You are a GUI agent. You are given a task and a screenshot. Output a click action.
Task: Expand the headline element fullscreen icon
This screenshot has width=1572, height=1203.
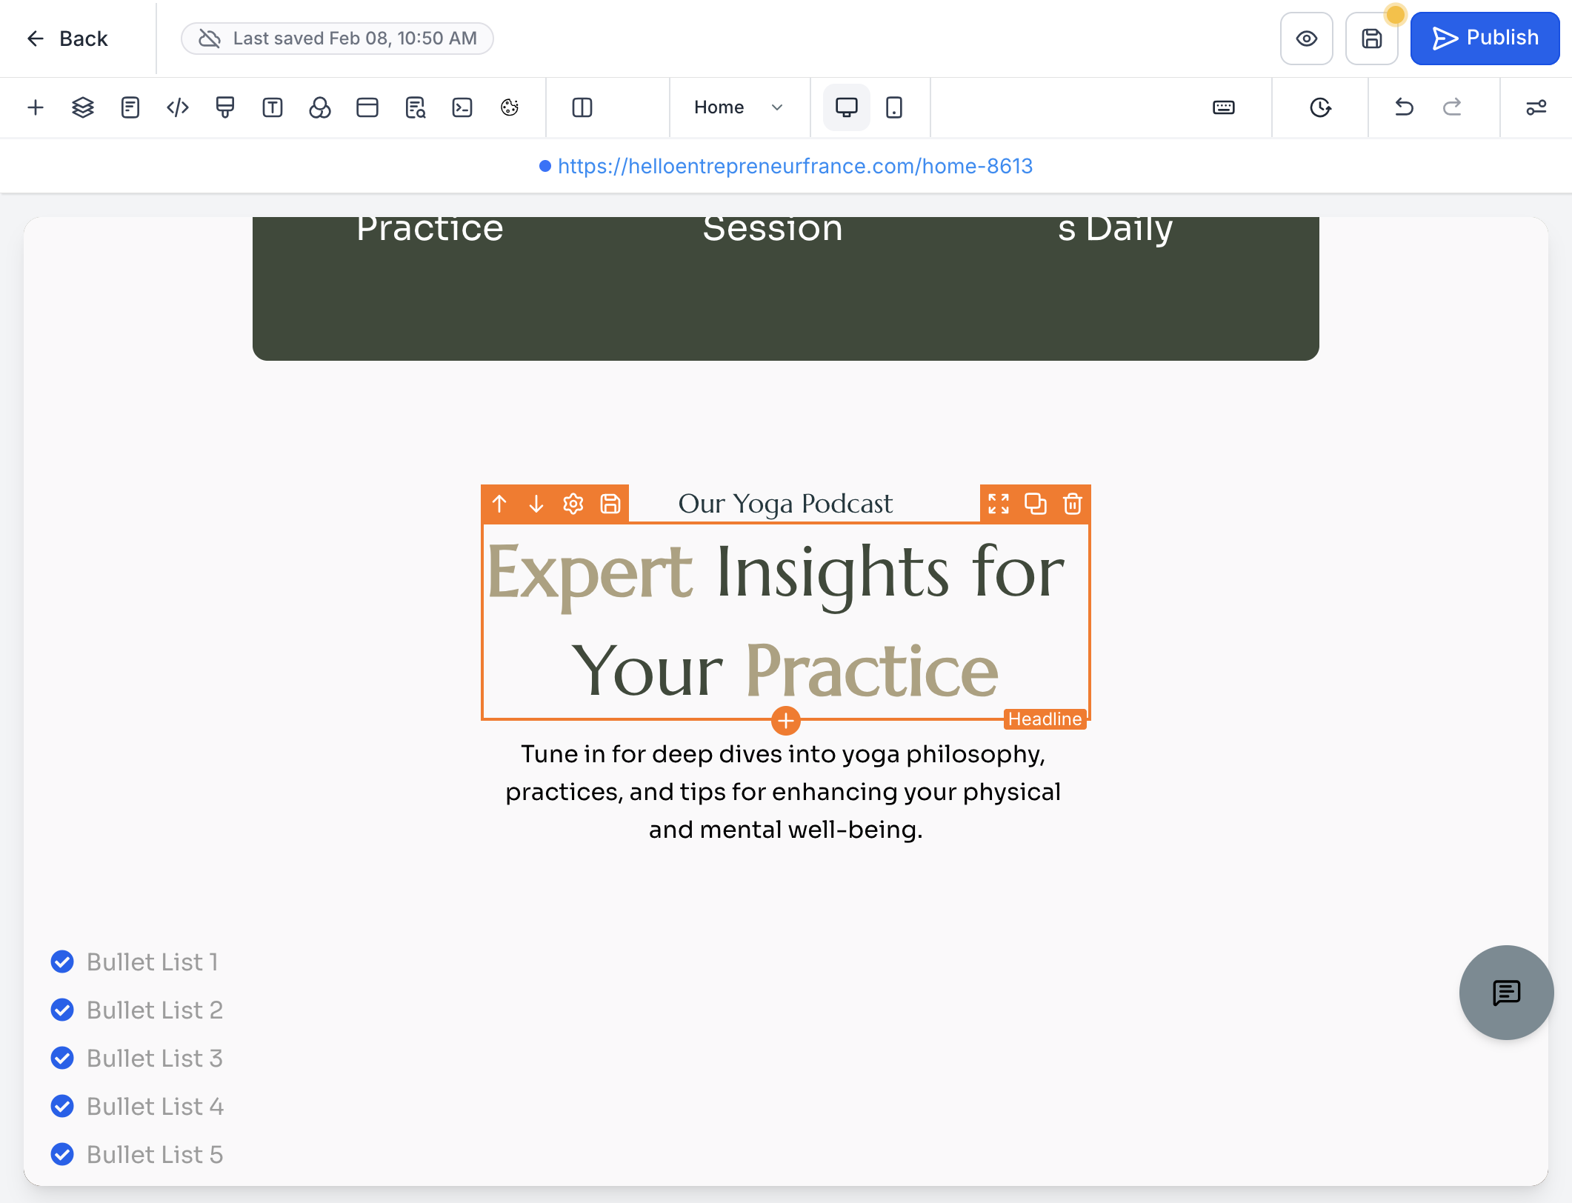[999, 504]
